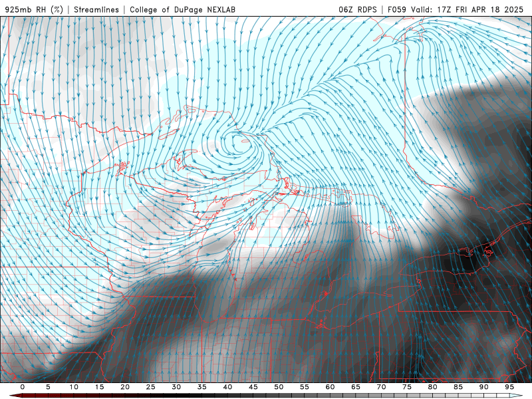Click the colorbar tick label "75"

point(407,387)
